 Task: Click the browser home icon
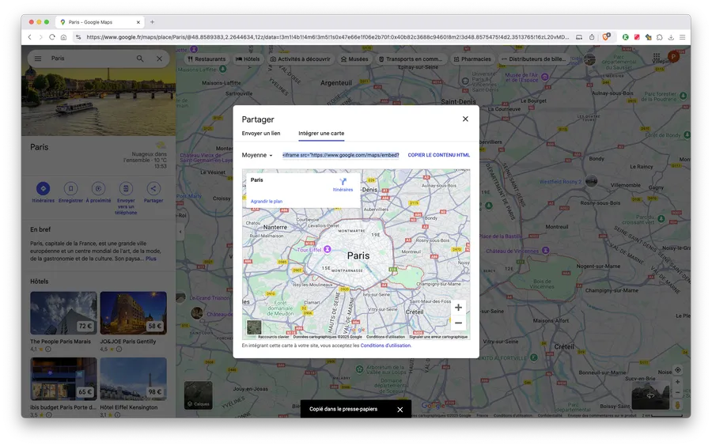coord(63,37)
